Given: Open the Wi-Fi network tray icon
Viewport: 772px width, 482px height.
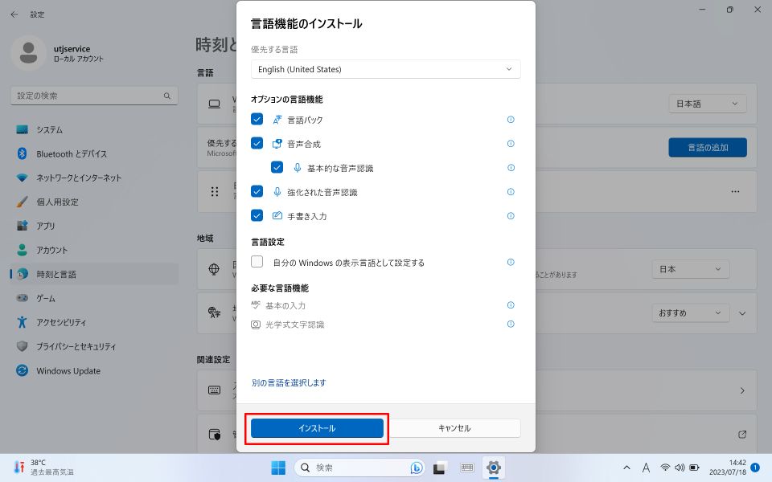Looking at the screenshot, I should (x=665, y=468).
